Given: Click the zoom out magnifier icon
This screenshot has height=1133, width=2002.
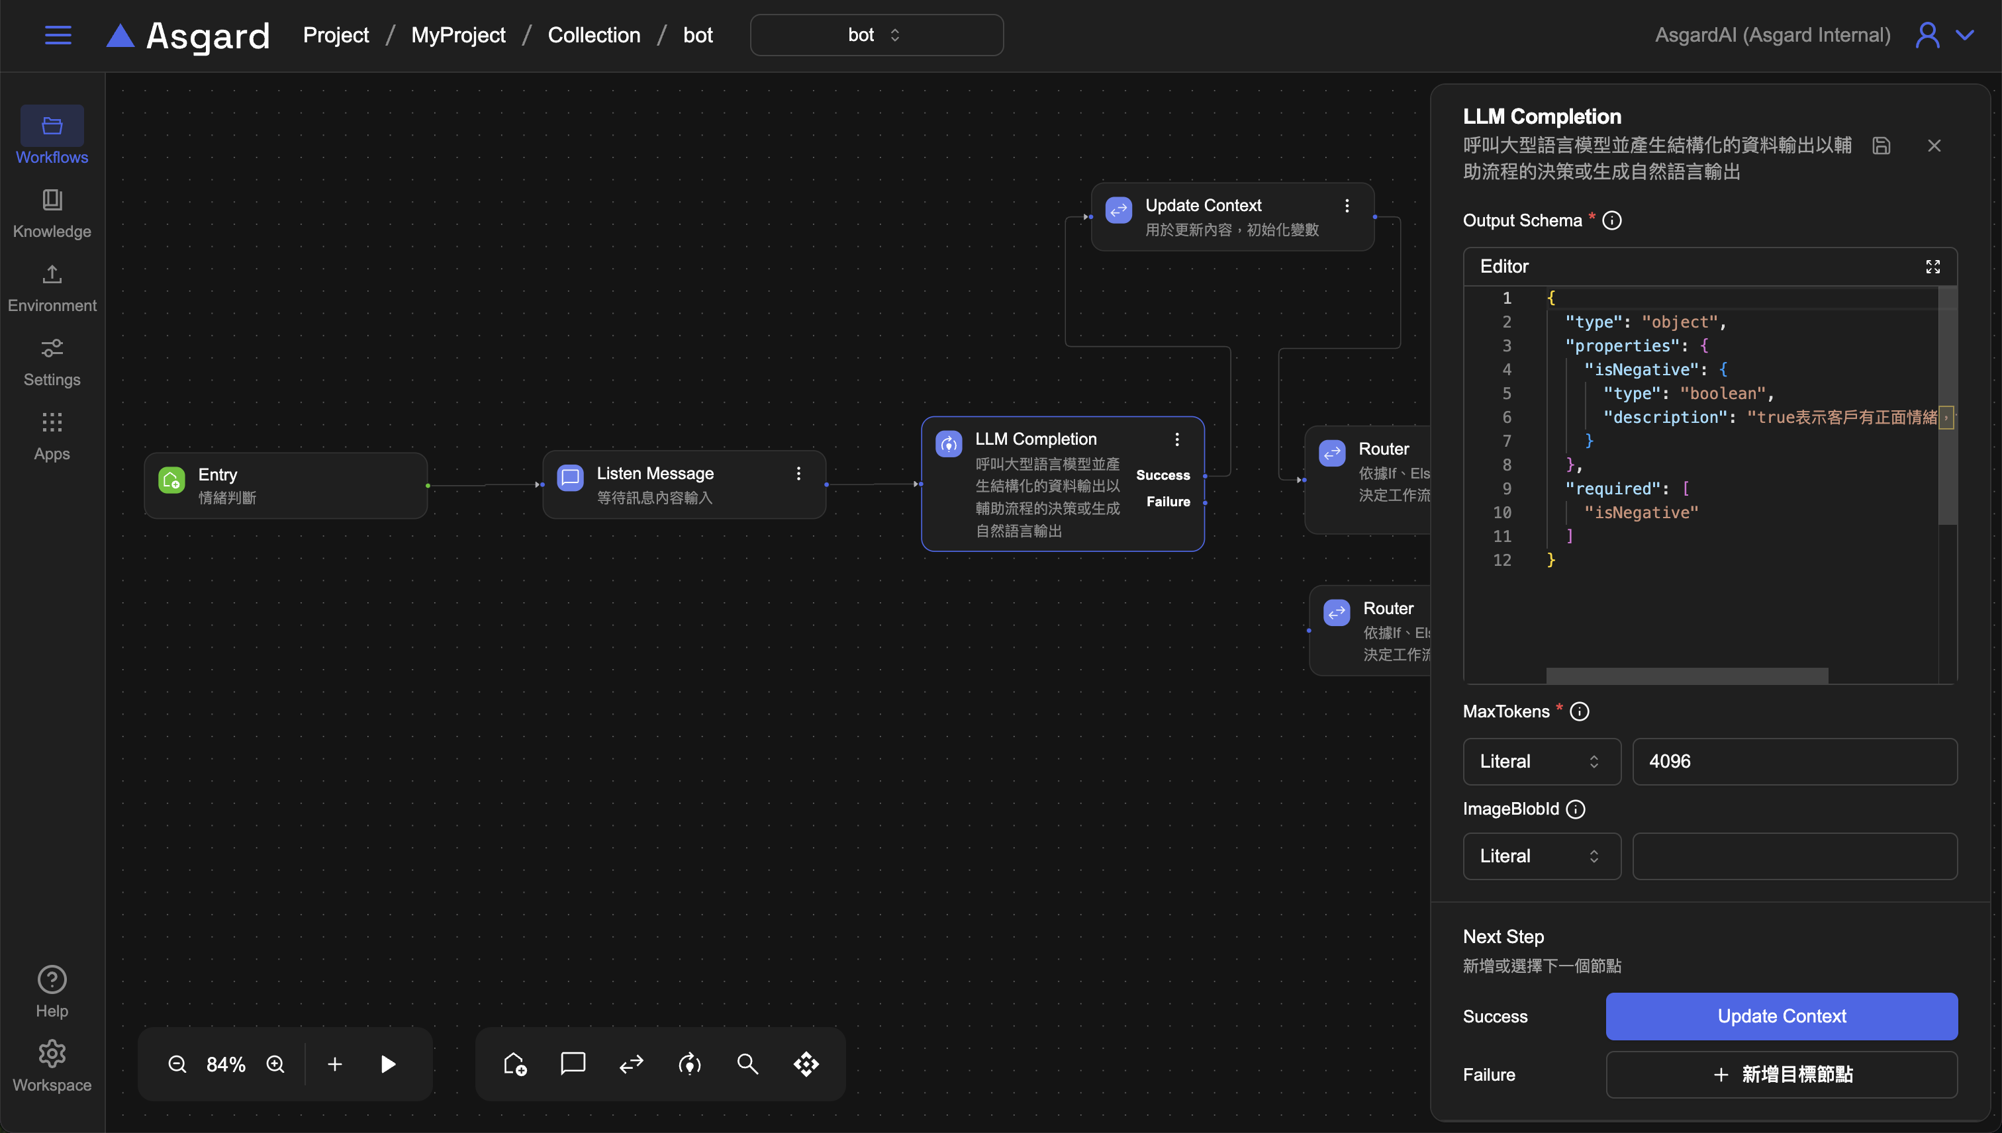Looking at the screenshot, I should tap(177, 1064).
